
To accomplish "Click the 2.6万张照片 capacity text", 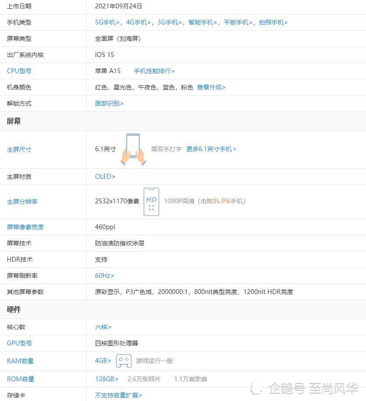I will point(144,379).
